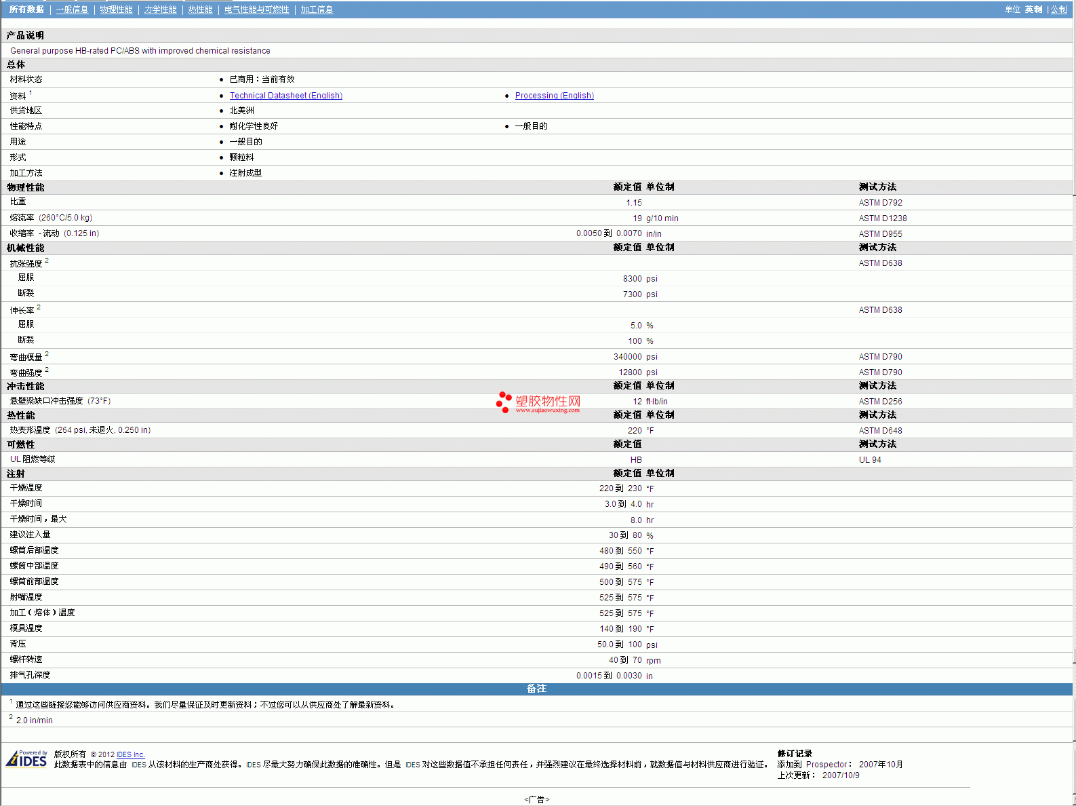Image resolution: width=1076 pixels, height=806 pixels.
Task: Open the 物理性能 tab
Action: pyautogui.click(x=116, y=9)
